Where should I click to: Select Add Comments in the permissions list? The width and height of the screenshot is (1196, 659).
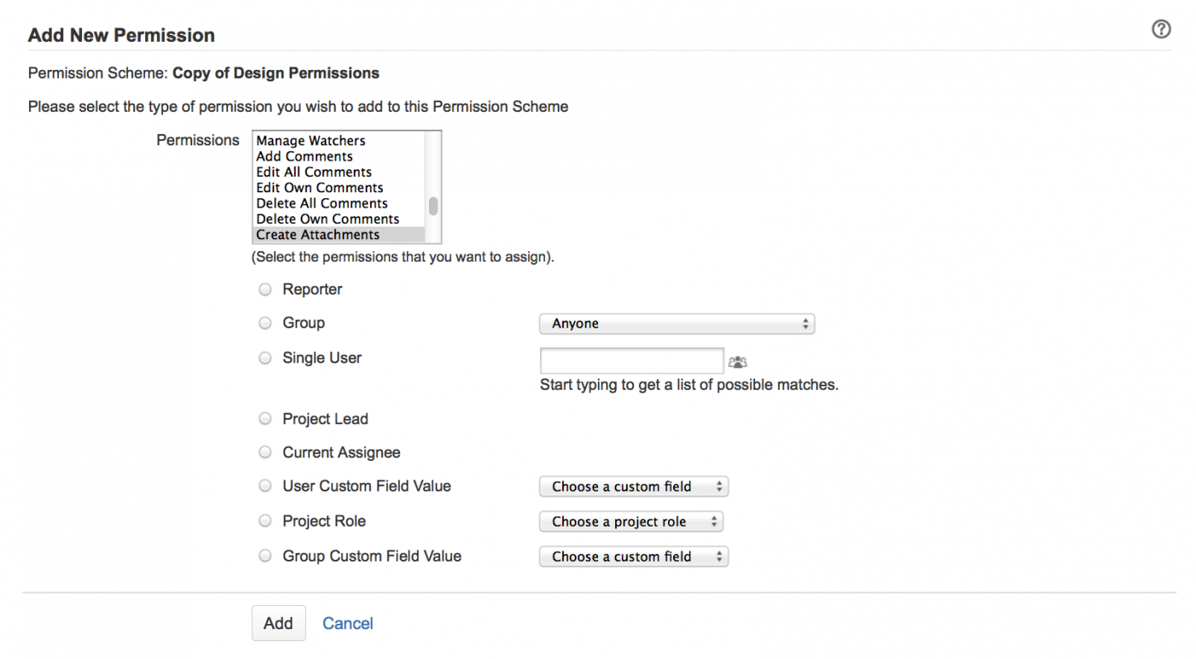(x=304, y=156)
